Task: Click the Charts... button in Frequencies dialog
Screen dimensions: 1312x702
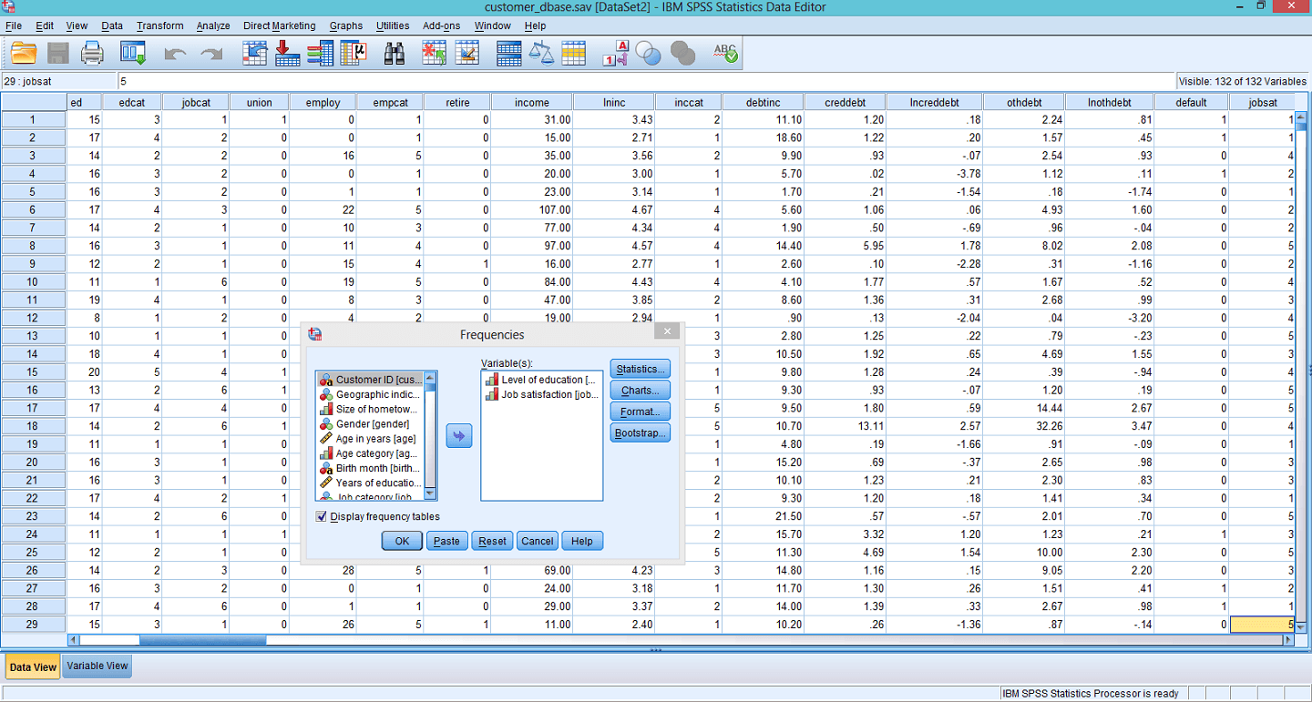Action: point(641,390)
